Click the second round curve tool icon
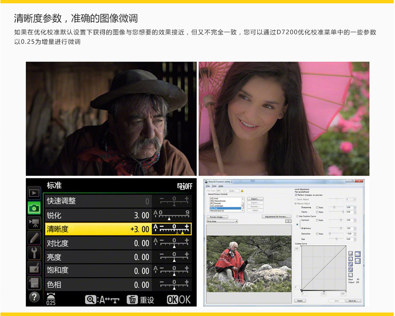395x316 pixels. coord(350,259)
